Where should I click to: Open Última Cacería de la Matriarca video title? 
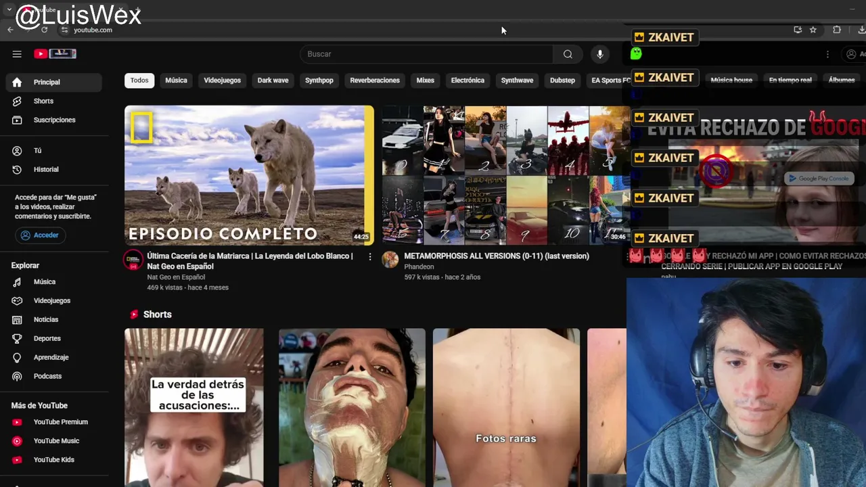point(250,261)
